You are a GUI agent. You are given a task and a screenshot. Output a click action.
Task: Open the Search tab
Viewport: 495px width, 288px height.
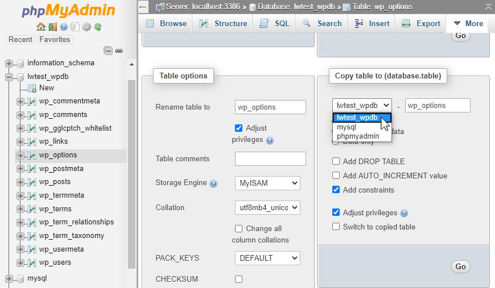321,23
